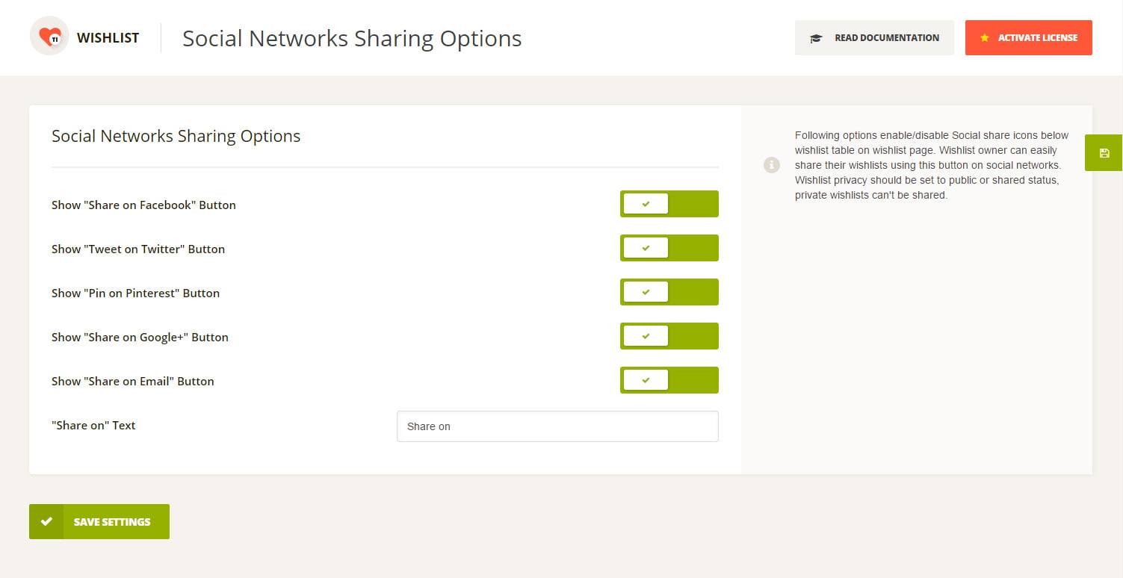Toggle the "Pin on Pinterest" button switch
The image size is (1123, 578).
[x=669, y=292]
